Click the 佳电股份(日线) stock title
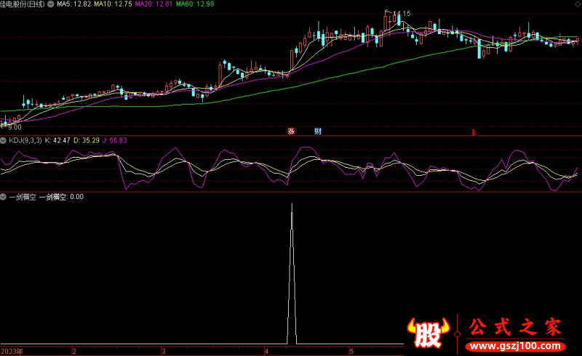 (x=22, y=4)
